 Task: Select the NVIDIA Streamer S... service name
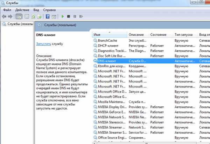coord(112,132)
